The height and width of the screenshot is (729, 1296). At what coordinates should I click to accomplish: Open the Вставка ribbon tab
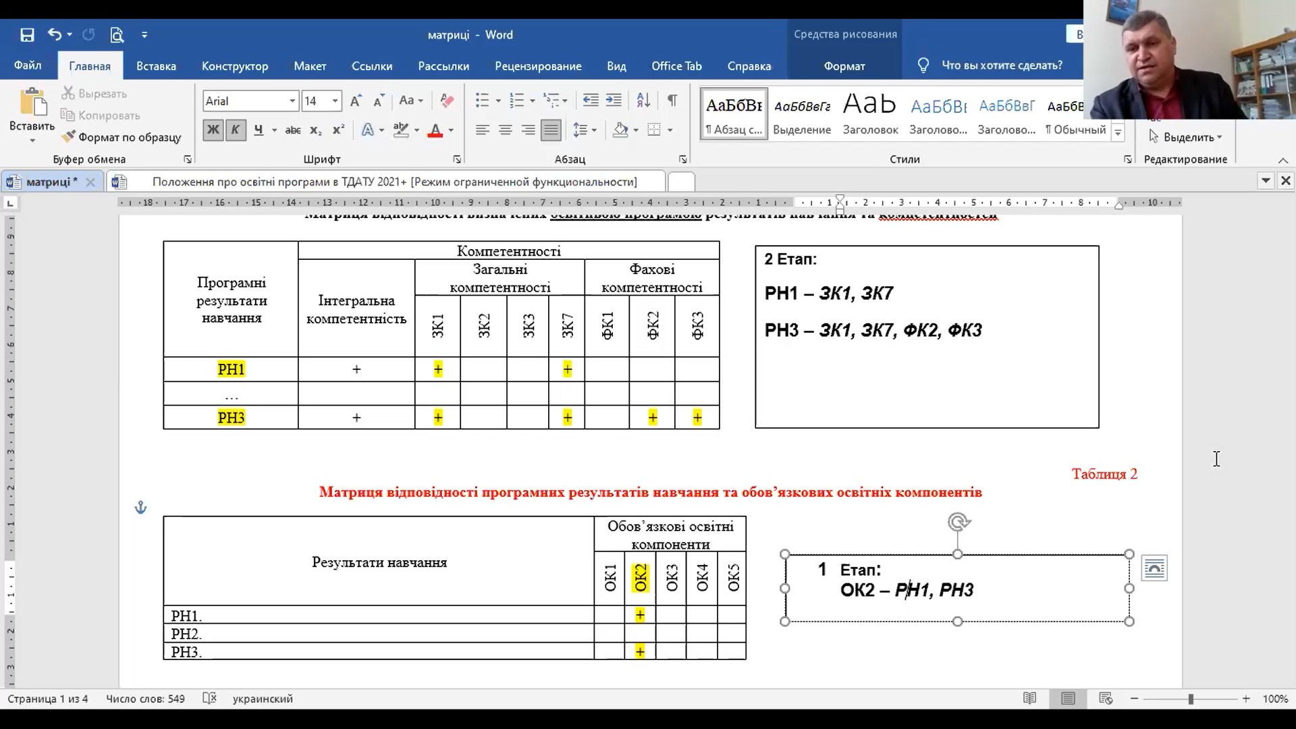[156, 66]
